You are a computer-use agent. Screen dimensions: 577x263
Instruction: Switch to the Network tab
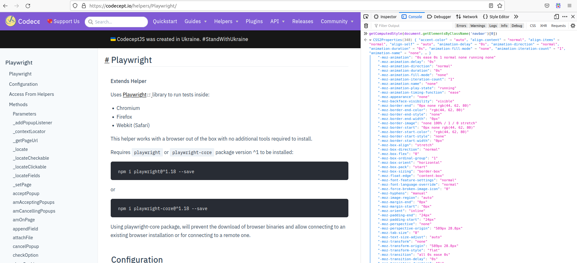coord(467,17)
